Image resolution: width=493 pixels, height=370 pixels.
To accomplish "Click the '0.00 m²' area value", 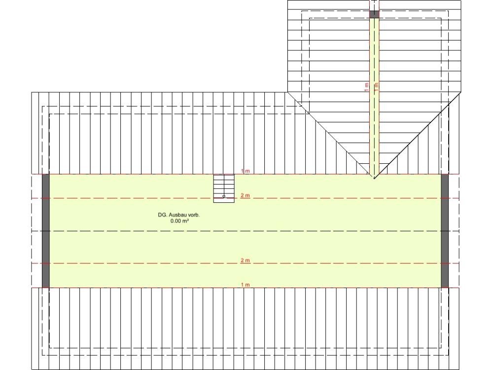I will (x=179, y=221).
